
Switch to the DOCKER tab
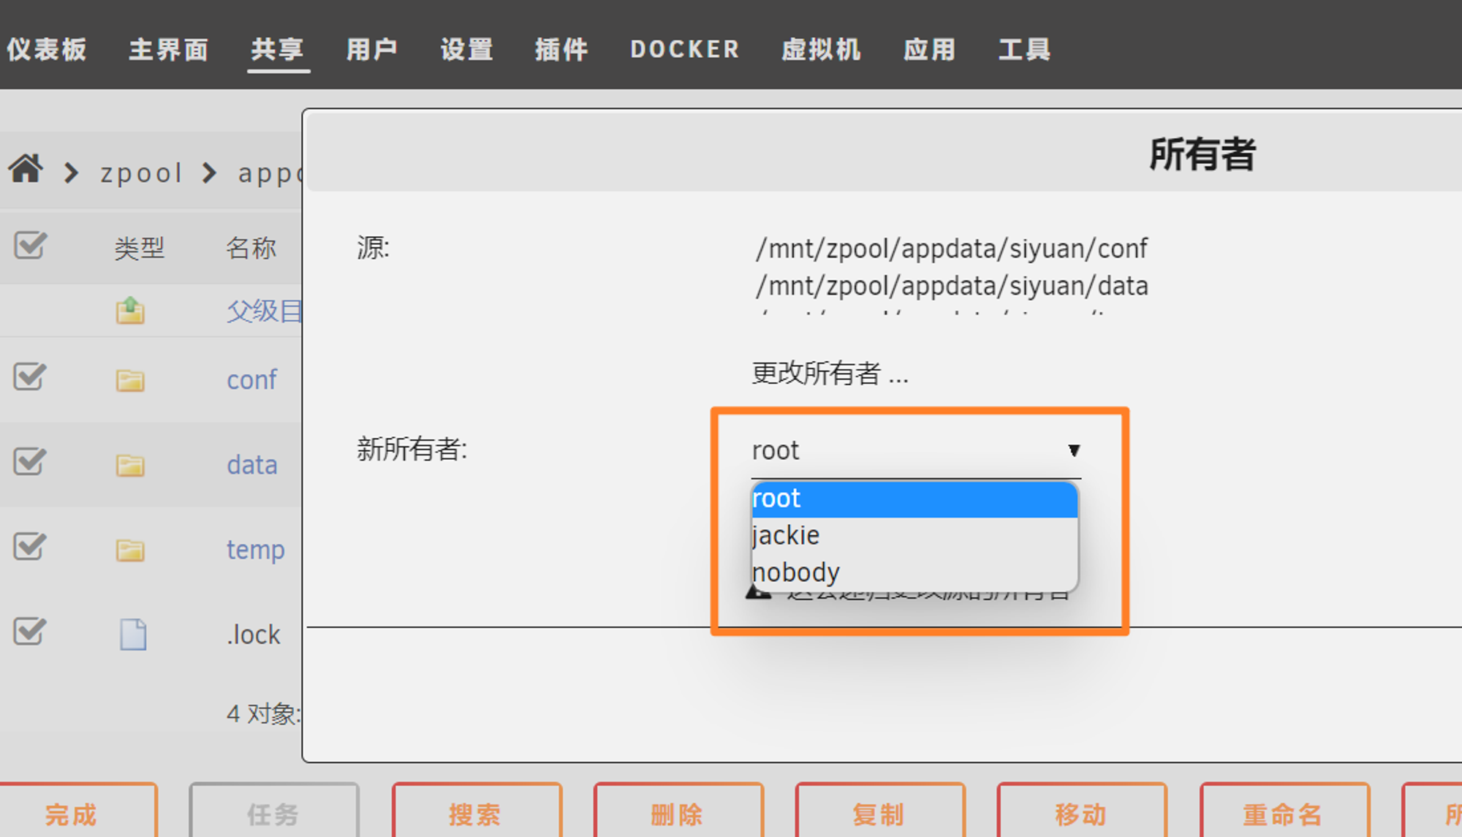[685, 49]
